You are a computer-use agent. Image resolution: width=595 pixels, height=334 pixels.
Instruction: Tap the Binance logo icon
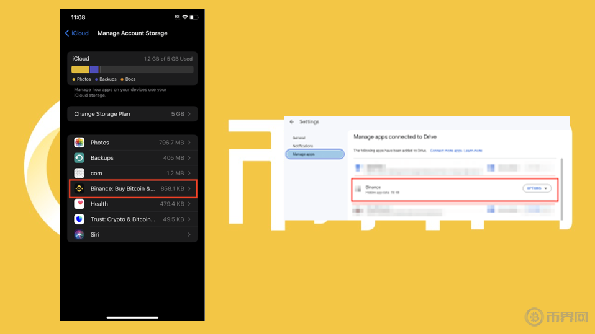79,188
